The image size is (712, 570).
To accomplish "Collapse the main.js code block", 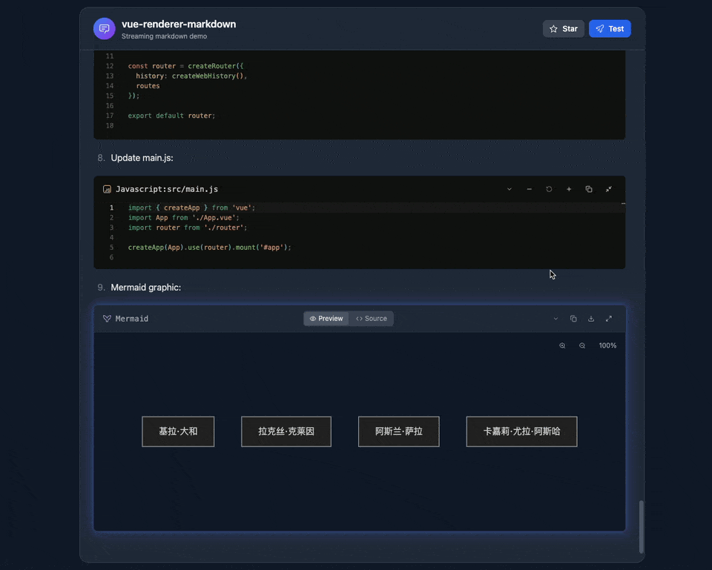I will click(x=509, y=189).
